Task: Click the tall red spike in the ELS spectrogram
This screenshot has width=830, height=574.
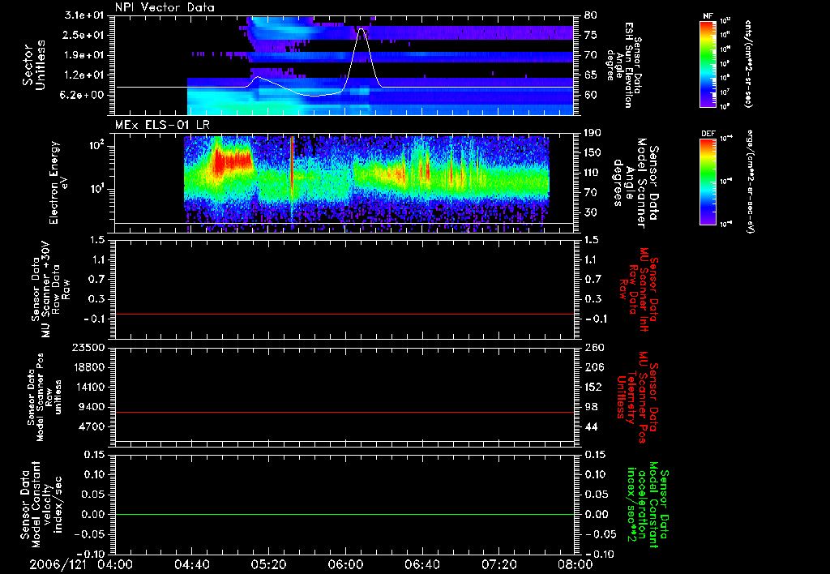Action: (292, 169)
